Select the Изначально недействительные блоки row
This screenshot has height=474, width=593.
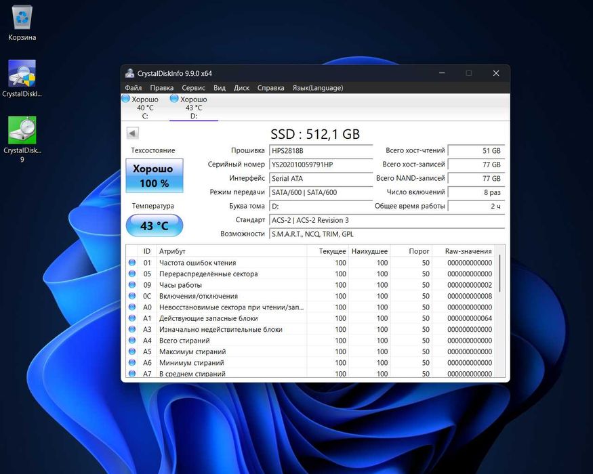tap(310, 329)
